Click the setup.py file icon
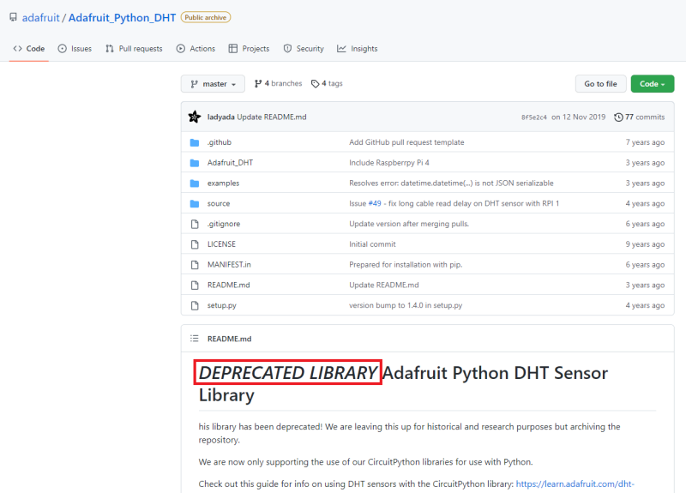Image resolution: width=686 pixels, height=493 pixels. pos(195,305)
